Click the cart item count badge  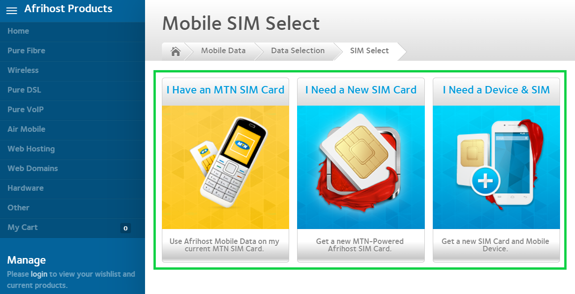tap(125, 228)
